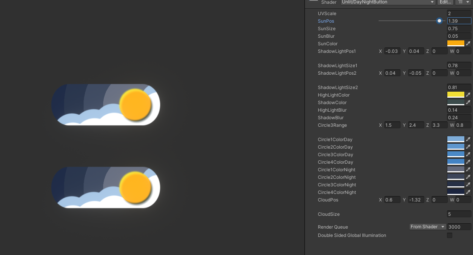Image resolution: width=473 pixels, height=255 pixels.
Task: Enable Double Sided Global Illumination
Action: click(x=450, y=235)
